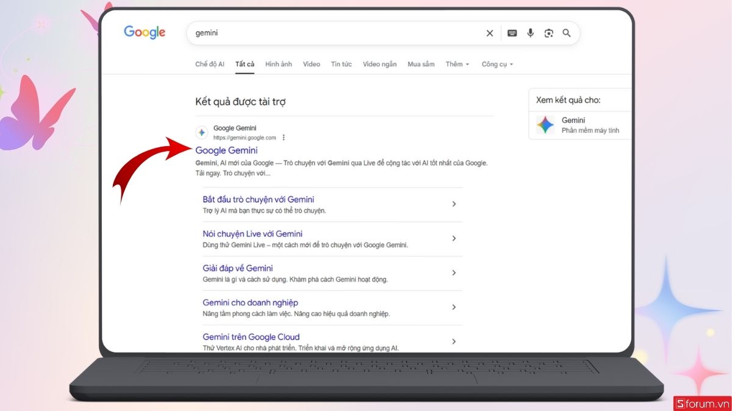Image resolution: width=732 pixels, height=411 pixels.
Task: Switch to Chế độ AI tab
Action: click(x=210, y=64)
